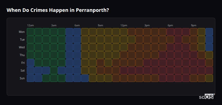Image resolution: width=222 pixels, height=105 pixels.
Task: Click the Sunday 11am orange cell
Action: (116, 78)
